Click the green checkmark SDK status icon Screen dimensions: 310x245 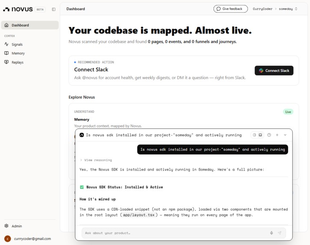tap(82, 187)
